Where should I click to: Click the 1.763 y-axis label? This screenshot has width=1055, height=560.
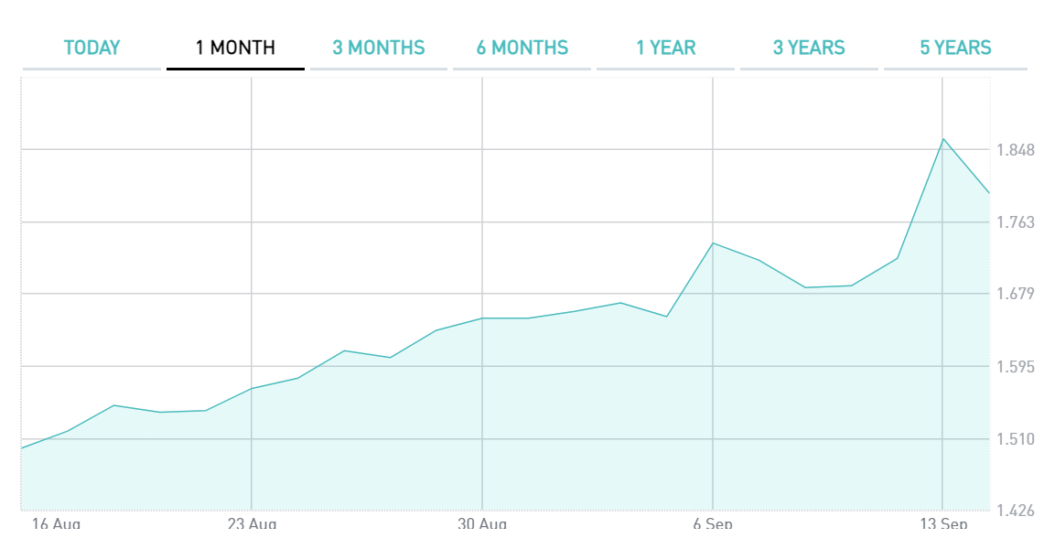coord(1016,222)
